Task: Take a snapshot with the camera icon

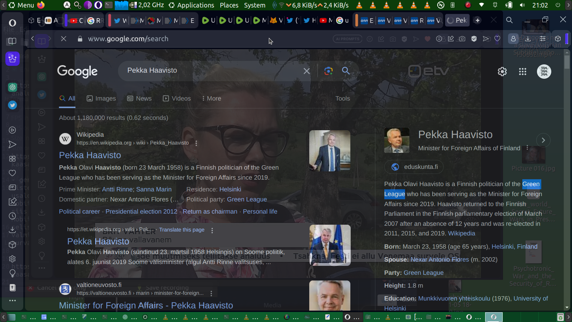Action: pyautogui.click(x=462, y=39)
